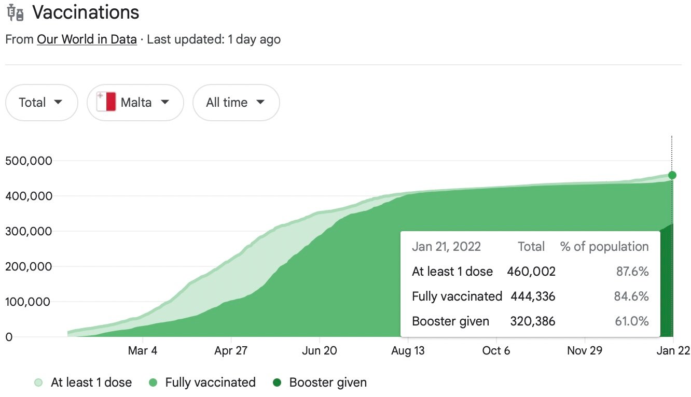Select the Mar 4 date on the axis
Viewport: 691px width, 397px height.
pyautogui.click(x=142, y=351)
